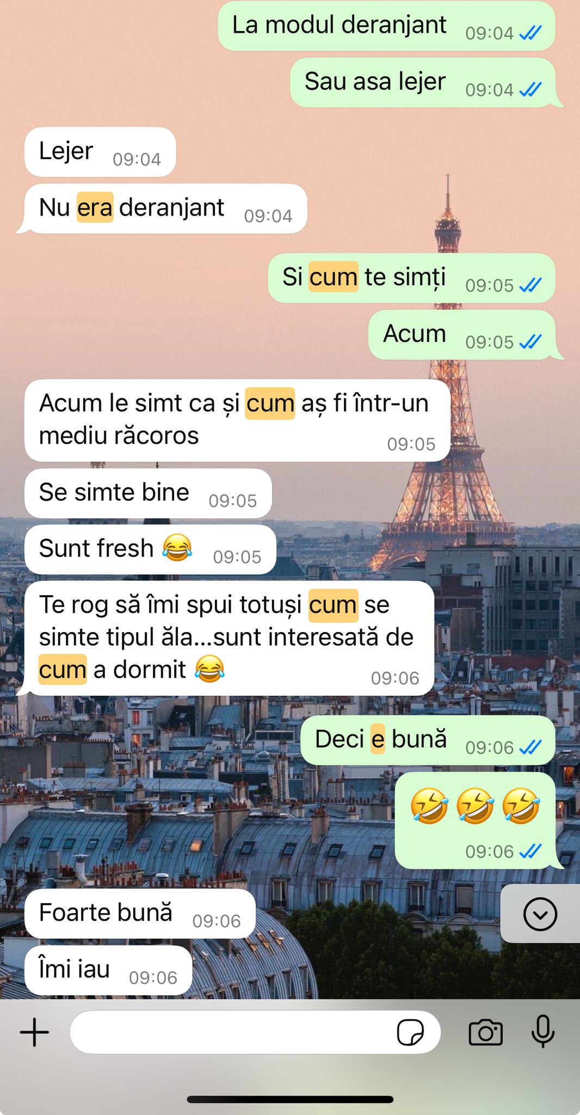Select the 'La modul deranjant' message
580x1115 pixels.
point(386,26)
